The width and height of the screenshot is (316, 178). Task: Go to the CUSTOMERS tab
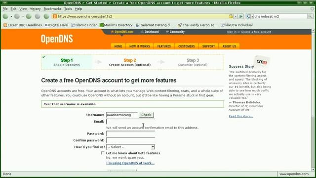tap(187, 46)
